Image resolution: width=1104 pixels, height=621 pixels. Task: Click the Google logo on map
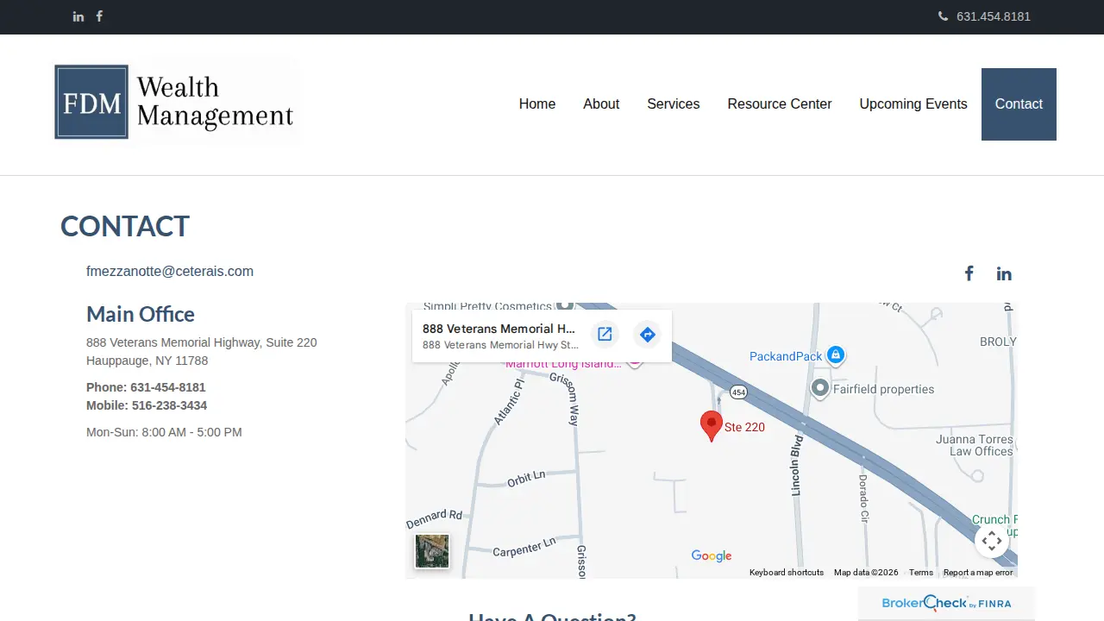tap(712, 556)
